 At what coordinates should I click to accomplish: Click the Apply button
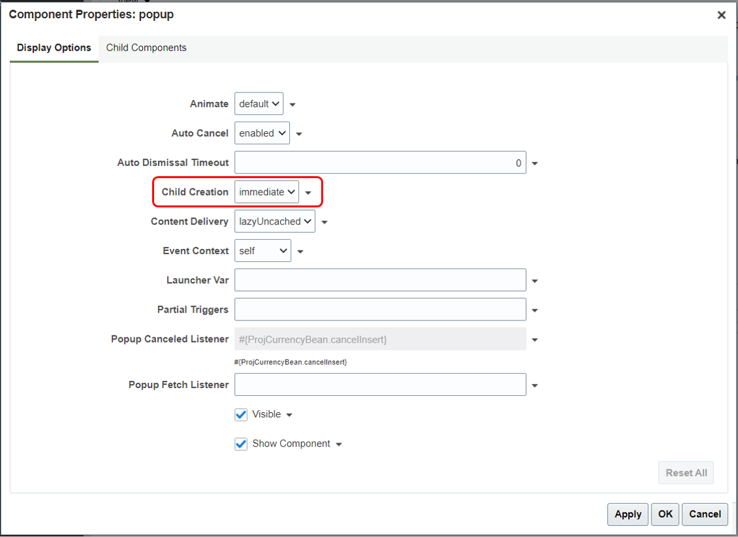tap(627, 514)
